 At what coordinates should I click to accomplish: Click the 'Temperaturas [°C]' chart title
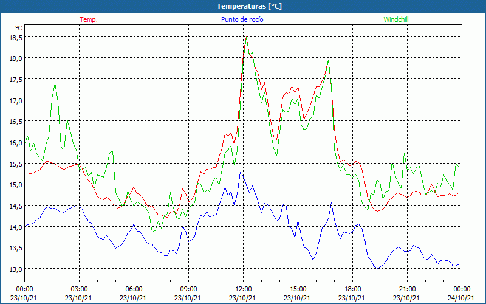point(249,6)
